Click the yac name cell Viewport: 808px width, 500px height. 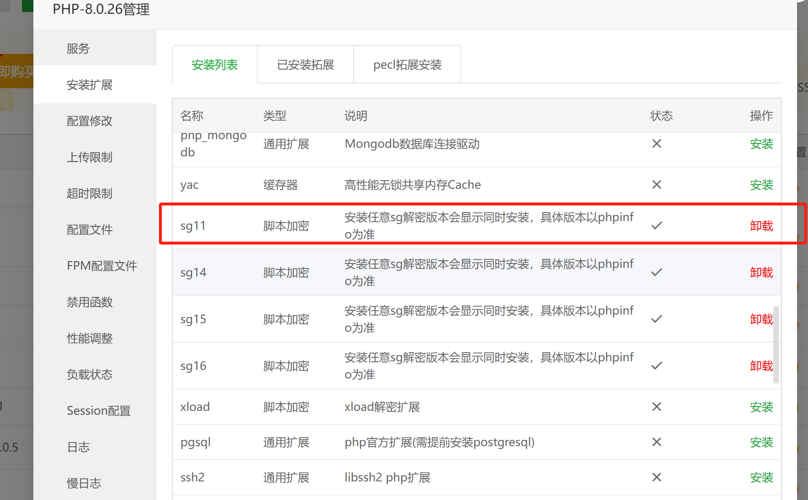189,185
